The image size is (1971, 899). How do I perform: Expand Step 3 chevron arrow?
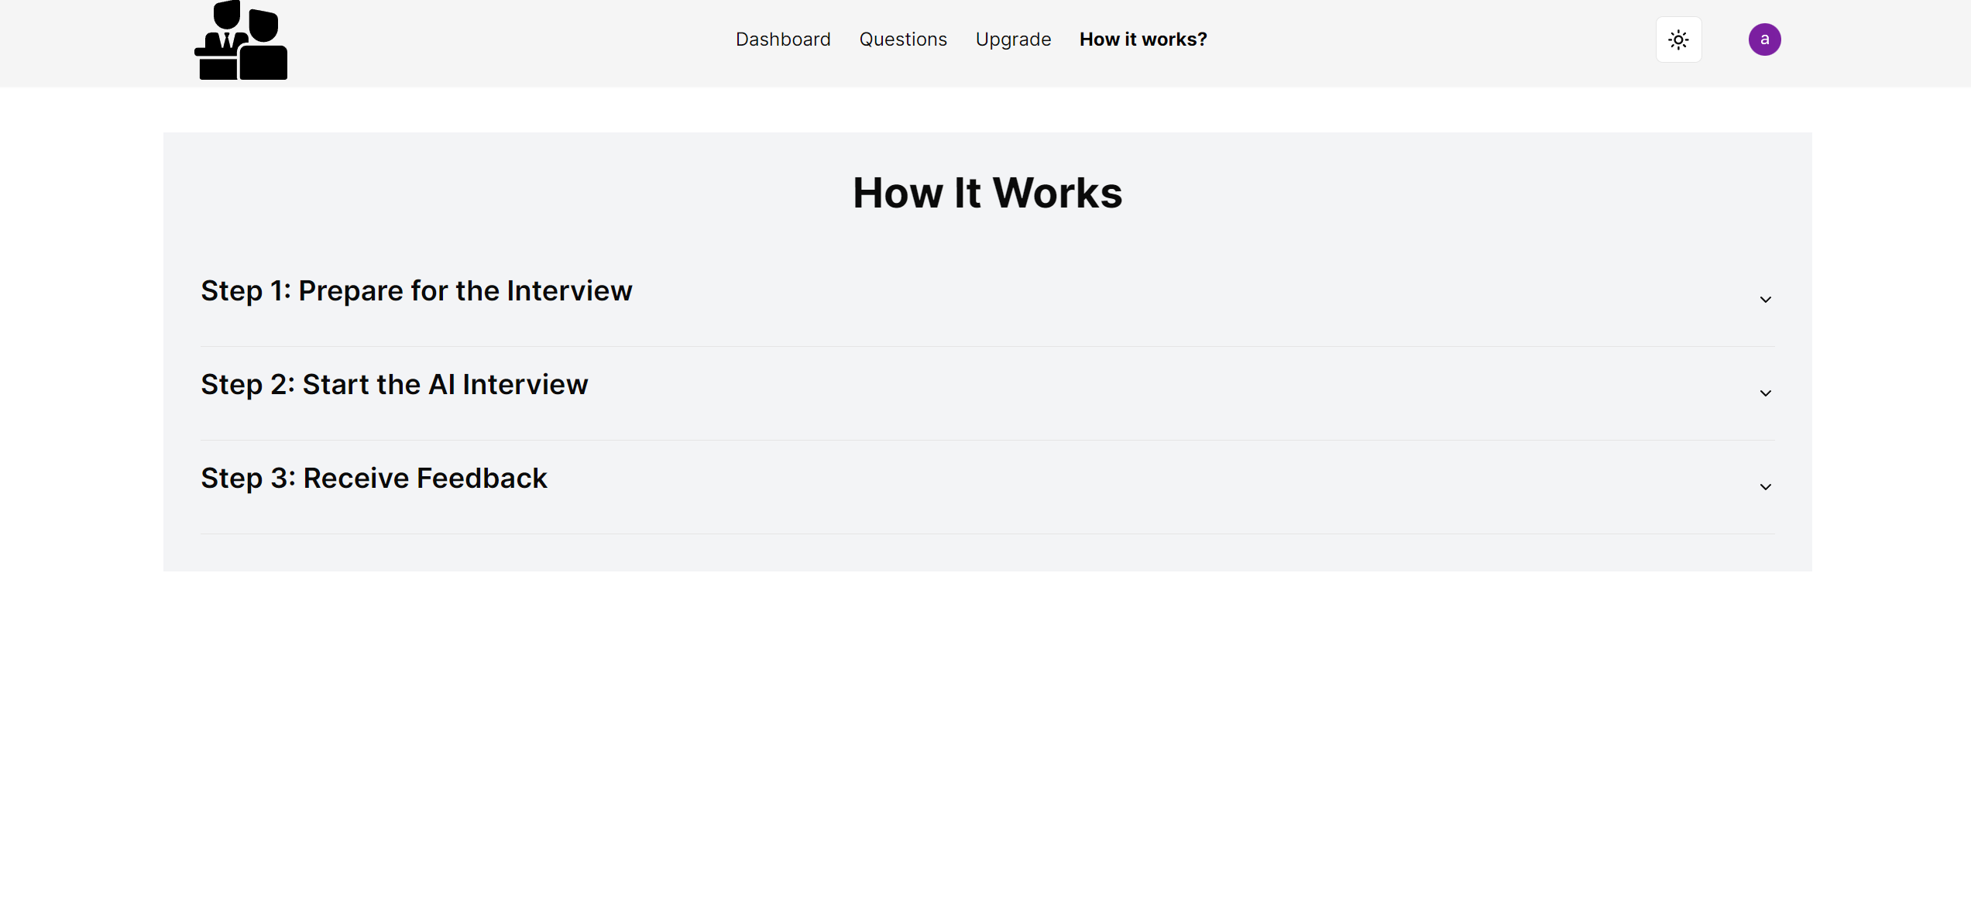pyautogui.click(x=1765, y=487)
